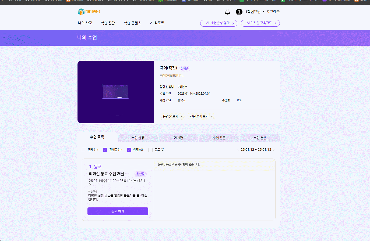370x241 pixels.
Task: Enable the 종료 (0) filter checkbox
Action: coord(150,150)
